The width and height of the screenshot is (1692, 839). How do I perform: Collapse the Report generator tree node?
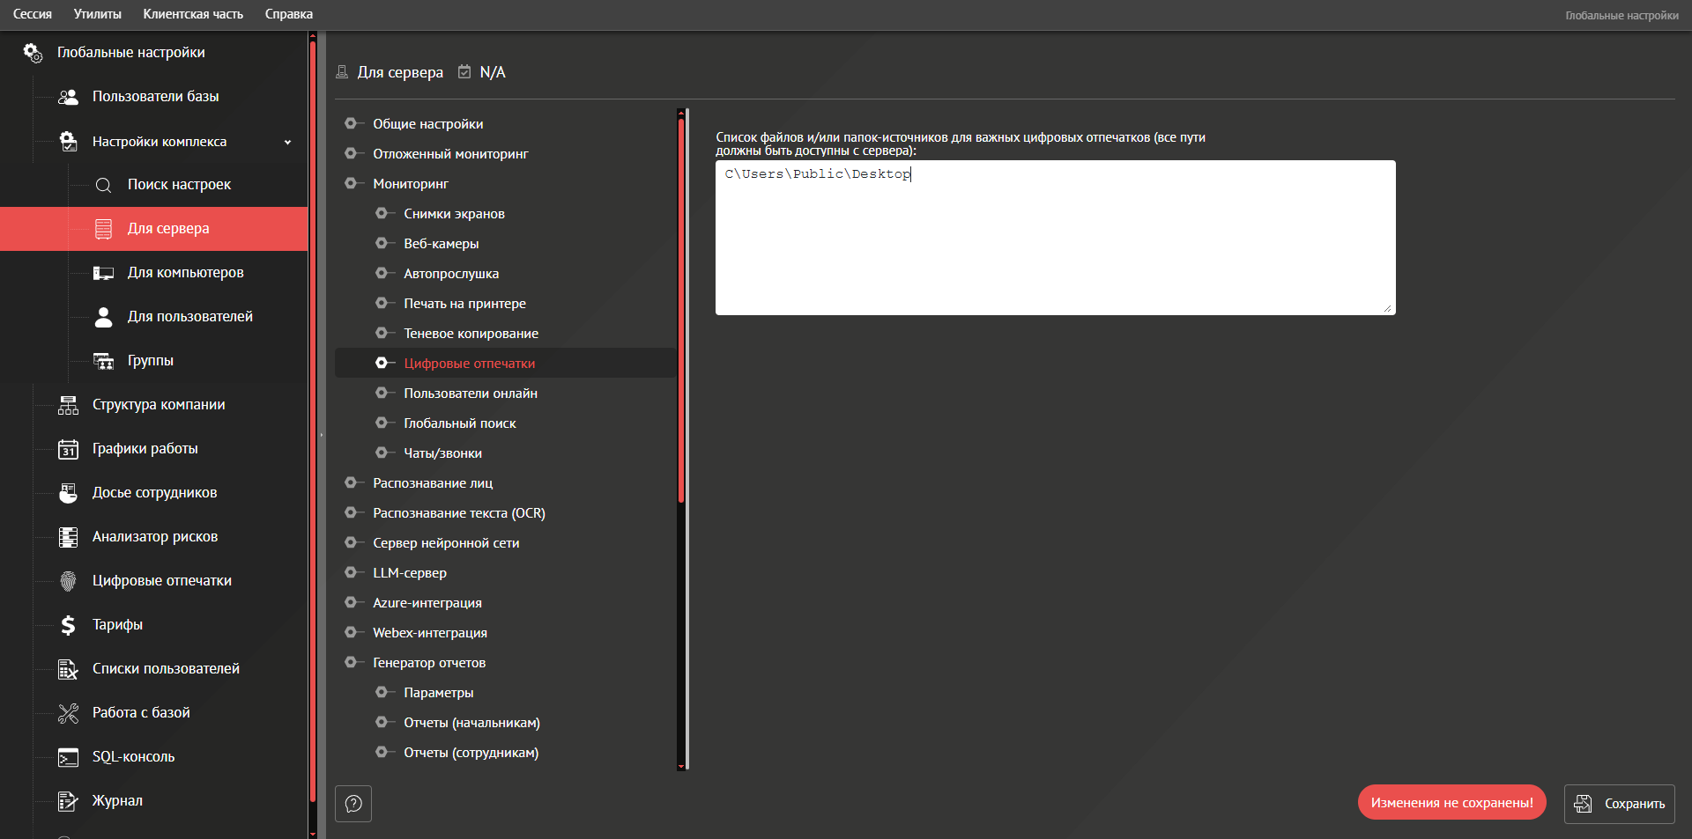[x=351, y=663]
